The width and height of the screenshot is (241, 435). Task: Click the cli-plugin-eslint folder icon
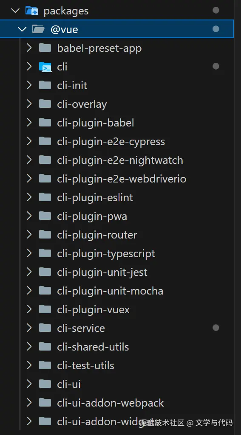pos(45,197)
